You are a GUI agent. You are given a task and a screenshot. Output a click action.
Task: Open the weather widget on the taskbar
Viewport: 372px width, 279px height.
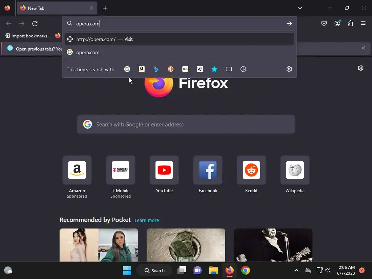[8, 270]
